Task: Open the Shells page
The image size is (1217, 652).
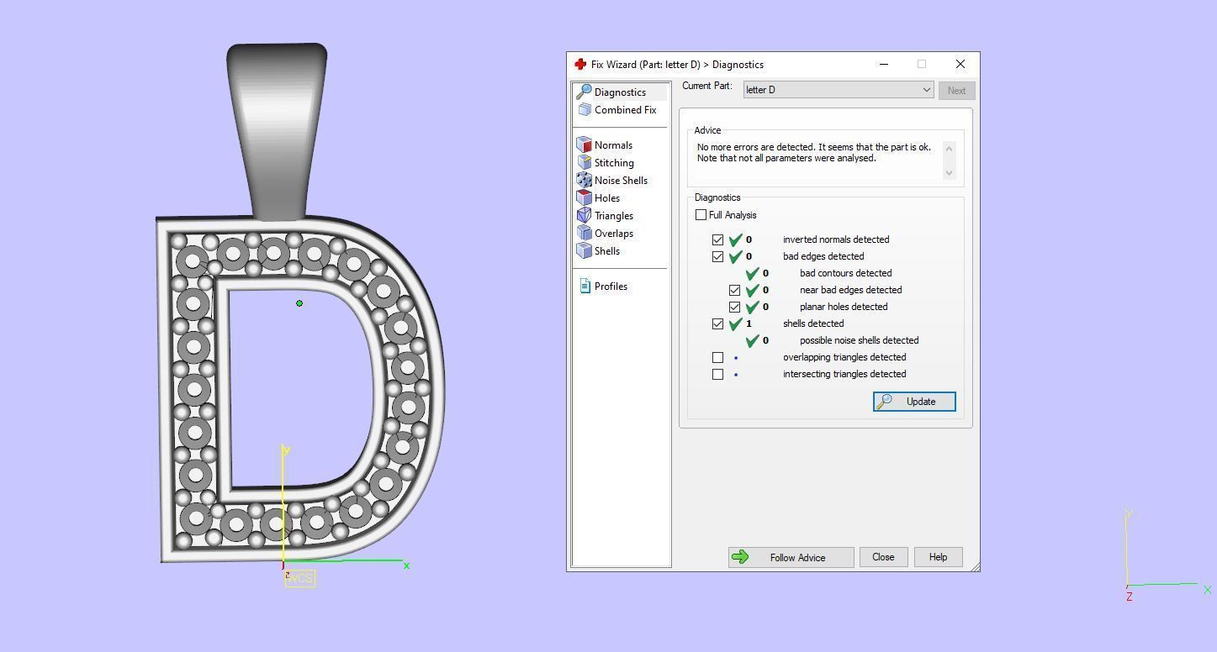Action: click(x=607, y=251)
